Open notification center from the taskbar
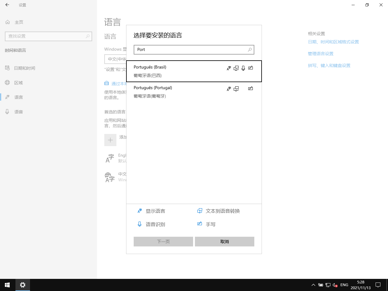Screen dimensions: 388x291 (x=378, y=285)
